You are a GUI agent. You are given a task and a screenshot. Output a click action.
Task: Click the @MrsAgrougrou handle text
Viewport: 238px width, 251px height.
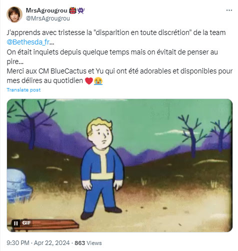coord(48,18)
